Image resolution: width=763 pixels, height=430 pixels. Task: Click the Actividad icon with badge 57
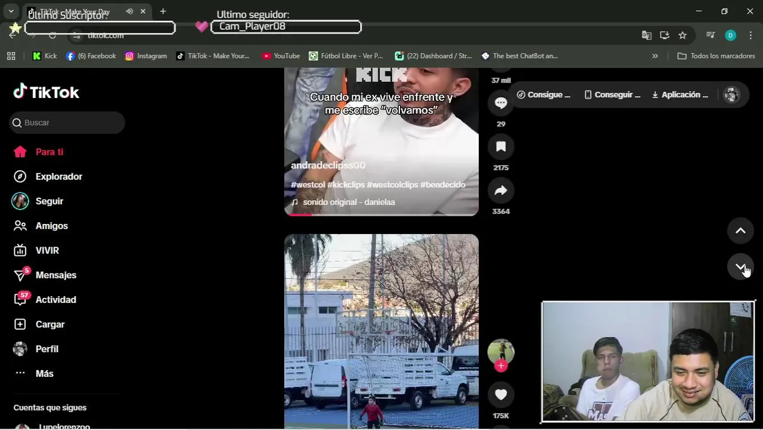point(20,299)
